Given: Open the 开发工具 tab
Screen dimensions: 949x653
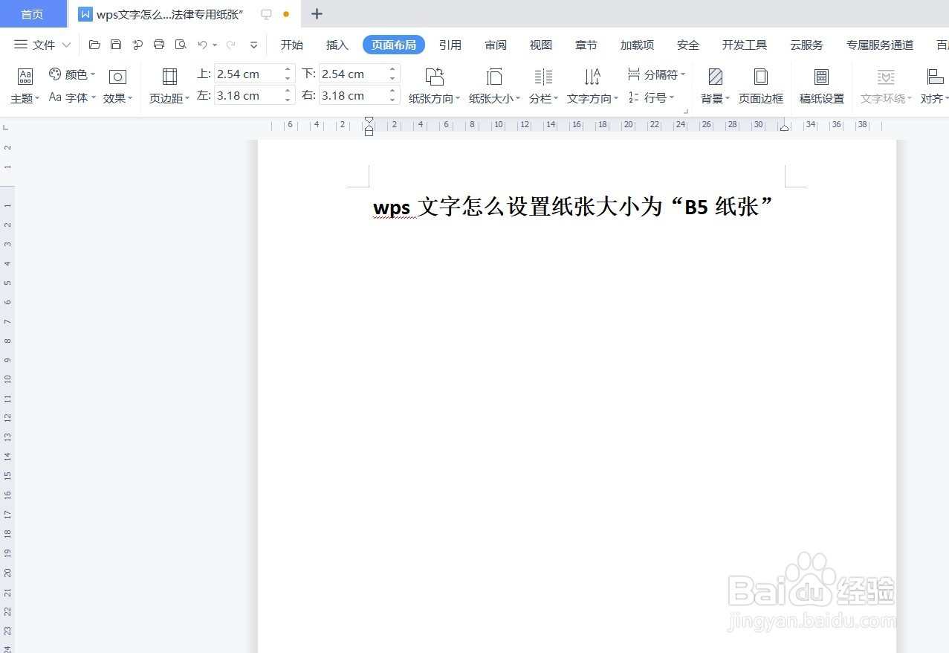Looking at the screenshot, I should (x=745, y=45).
